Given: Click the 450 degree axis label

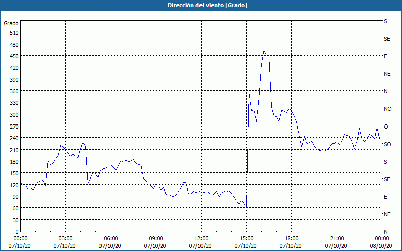Looking at the screenshot, I should [14, 56].
